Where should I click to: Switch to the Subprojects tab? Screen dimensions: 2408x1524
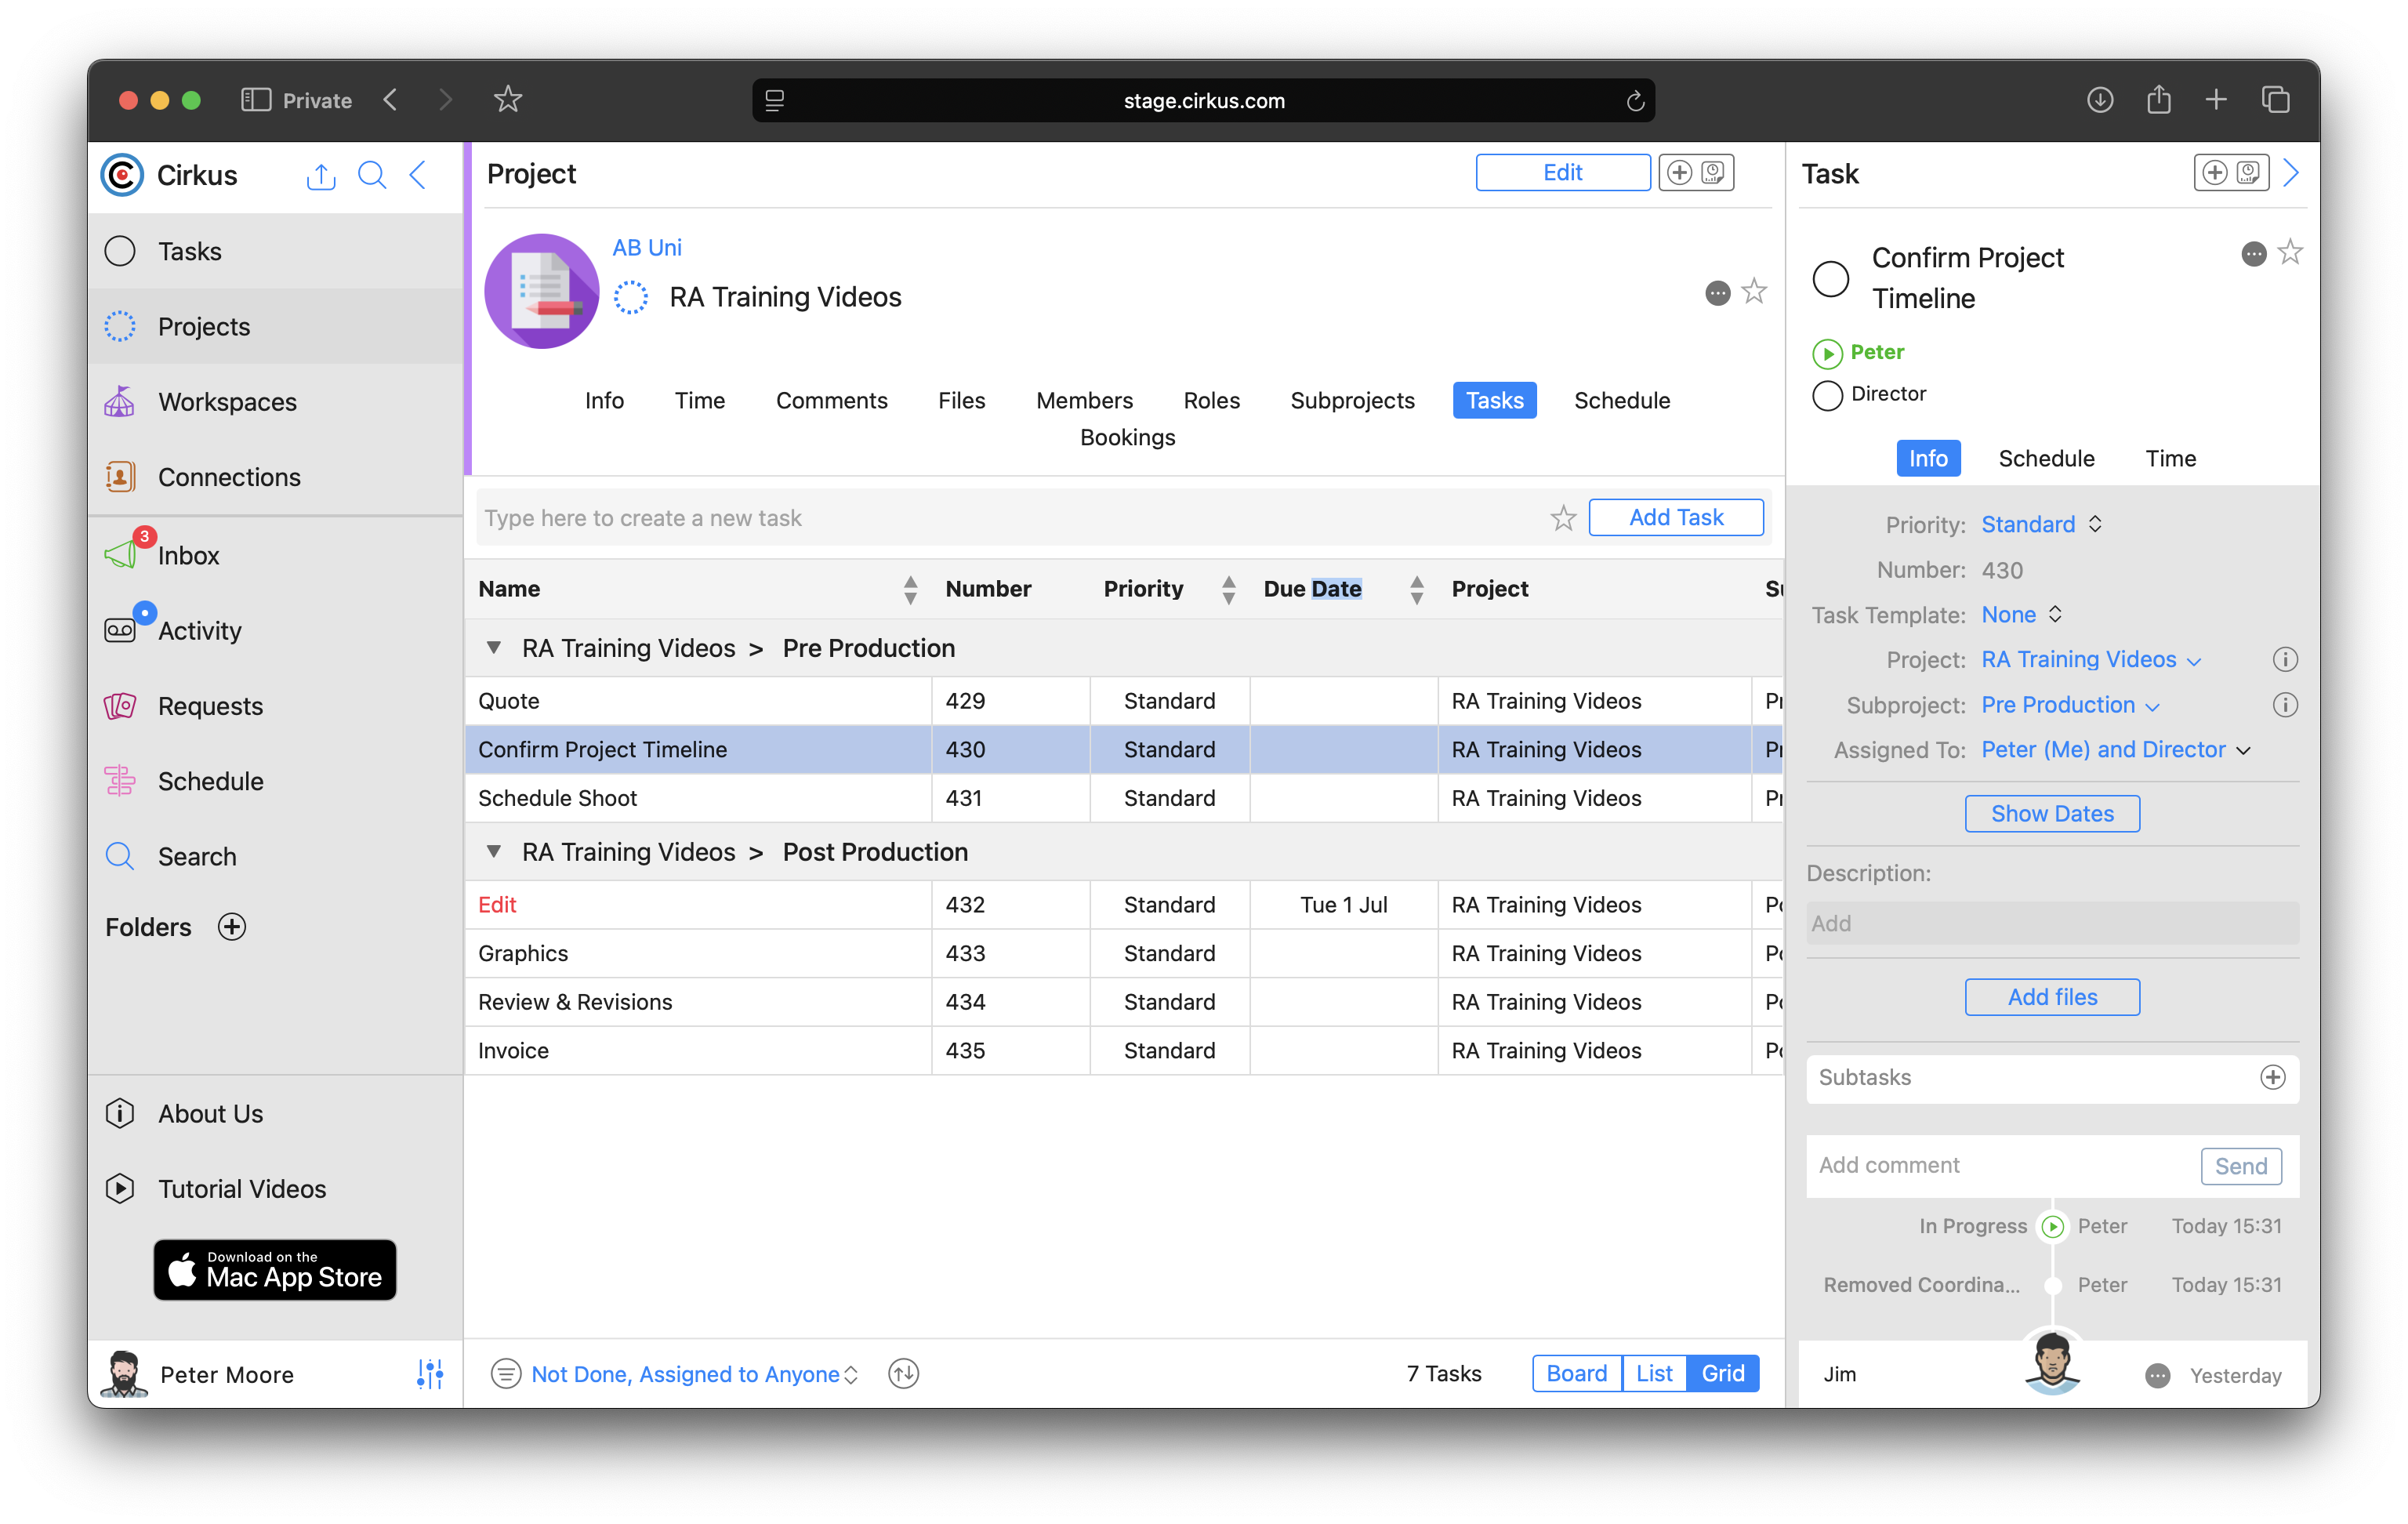(1351, 400)
